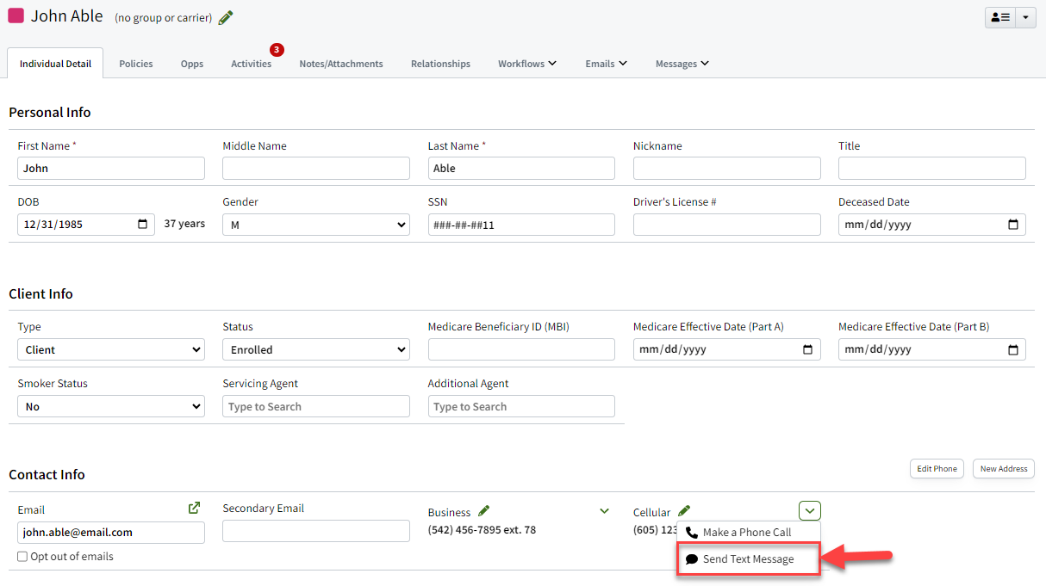Image resolution: width=1046 pixels, height=586 pixels.
Task: Edit the Cellular phone with the pencil icon
Action: (684, 511)
